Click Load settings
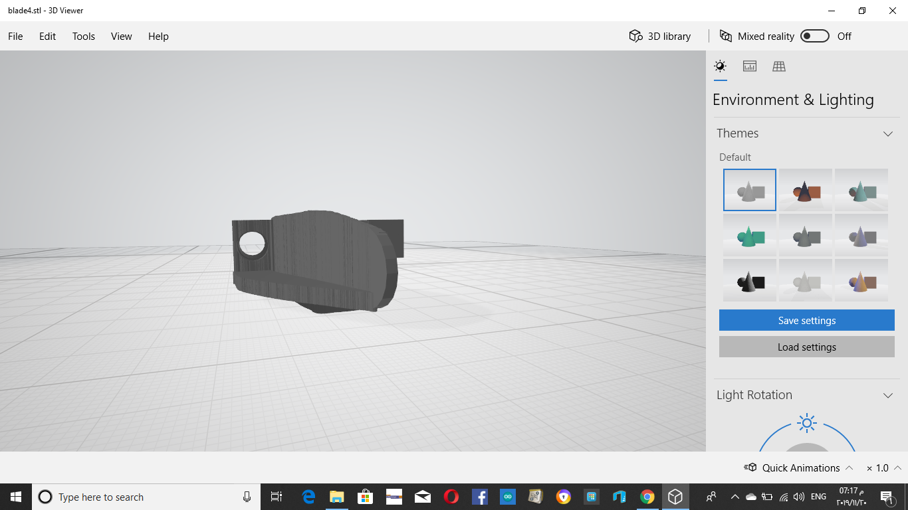 pyautogui.click(x=807, y=347)
